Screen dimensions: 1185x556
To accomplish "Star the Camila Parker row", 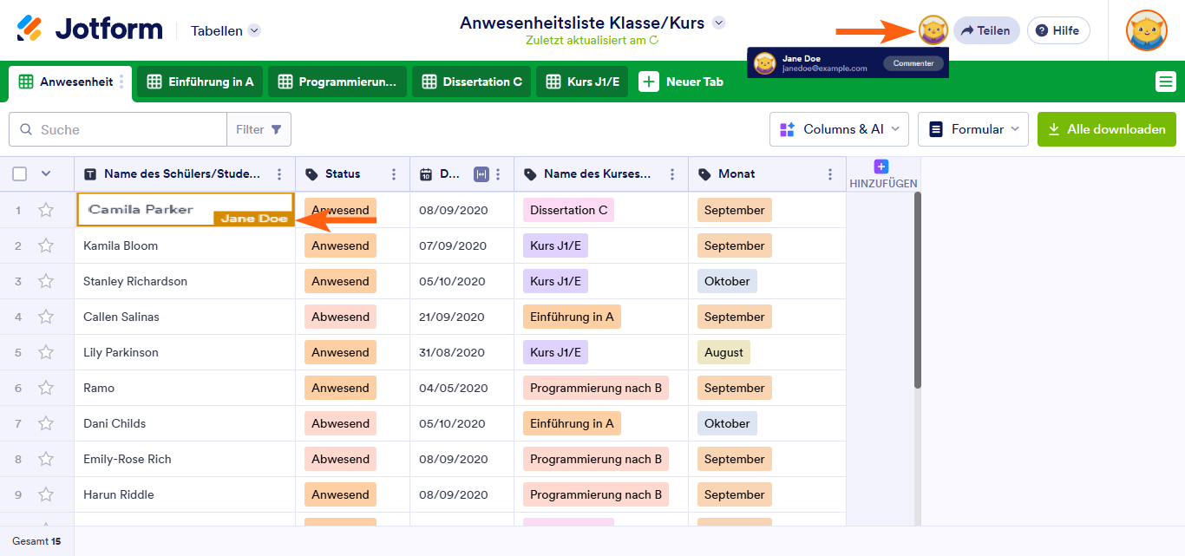I will point(46,209).
